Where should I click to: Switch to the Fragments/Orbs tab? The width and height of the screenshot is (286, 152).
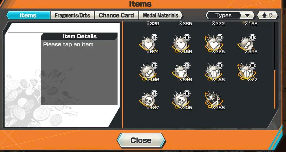[73, 15]
